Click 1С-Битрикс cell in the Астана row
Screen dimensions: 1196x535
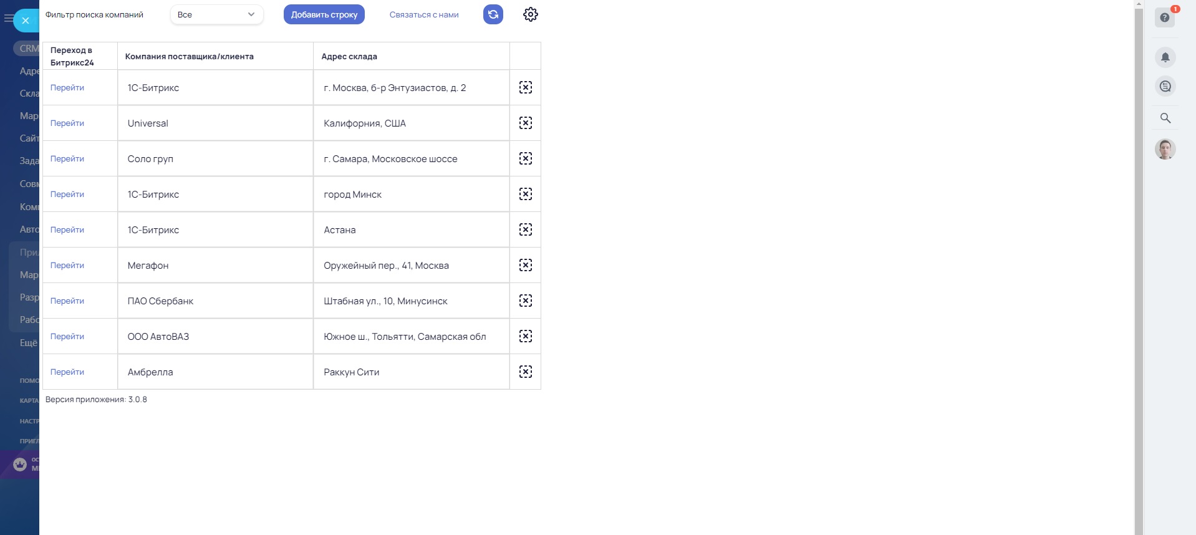(x=215, y=229)
